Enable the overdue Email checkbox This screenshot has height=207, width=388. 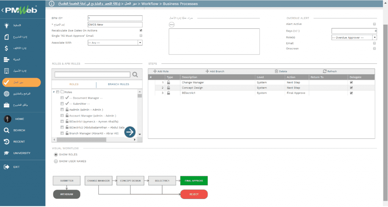point(374,43)
